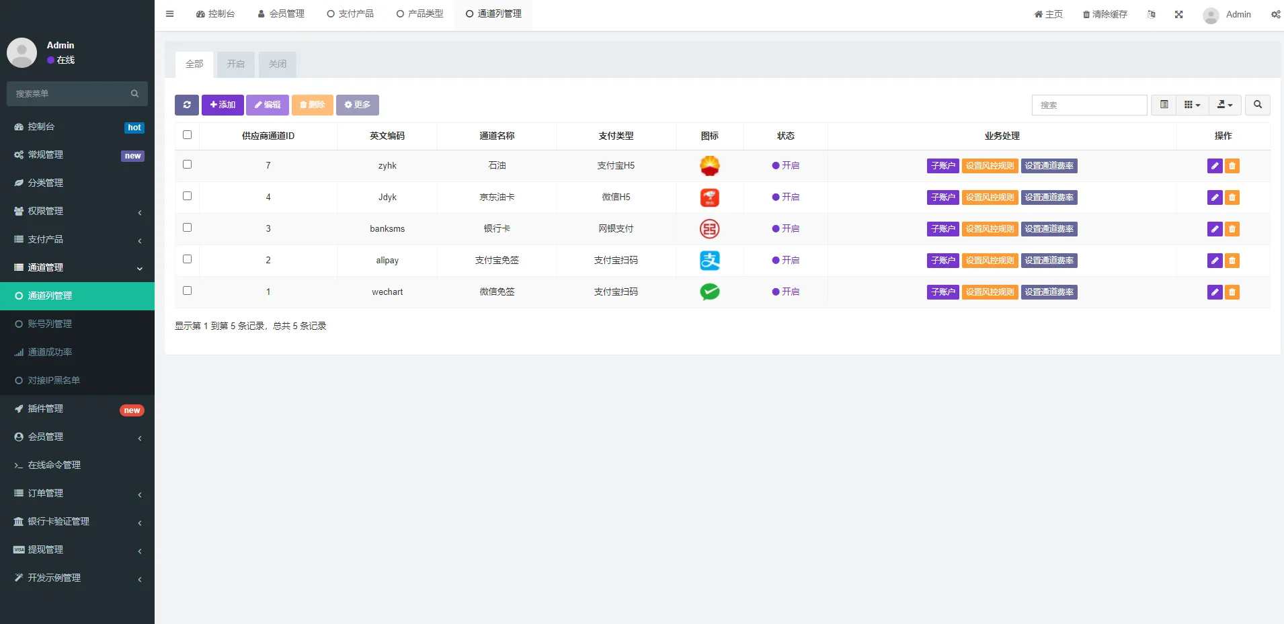Toggle the table card view icon
1284x624 pixels.
[1164, 105]
